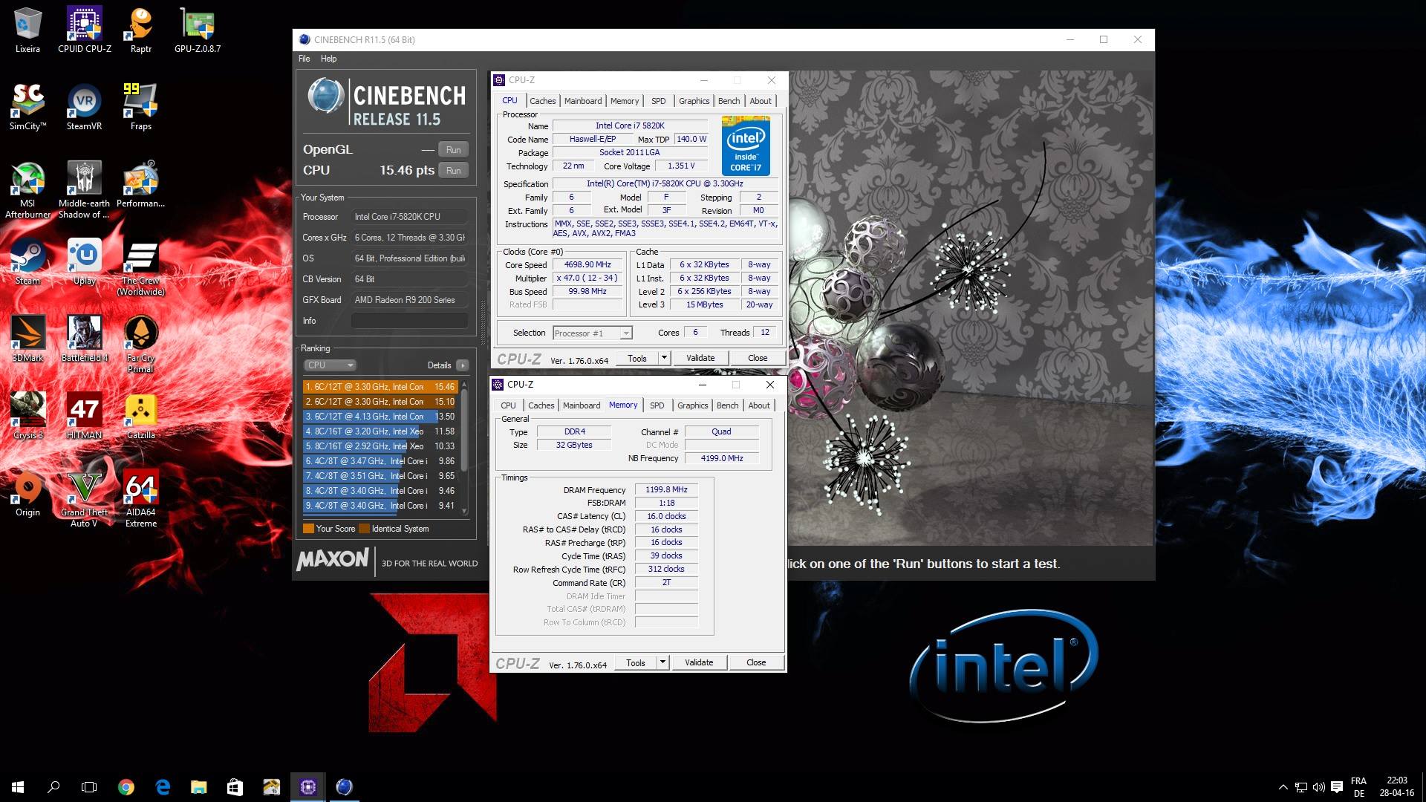Open The Crew (Worldwide) shortcut
This screenshot has height=802, width=1426.
[141, 267]
